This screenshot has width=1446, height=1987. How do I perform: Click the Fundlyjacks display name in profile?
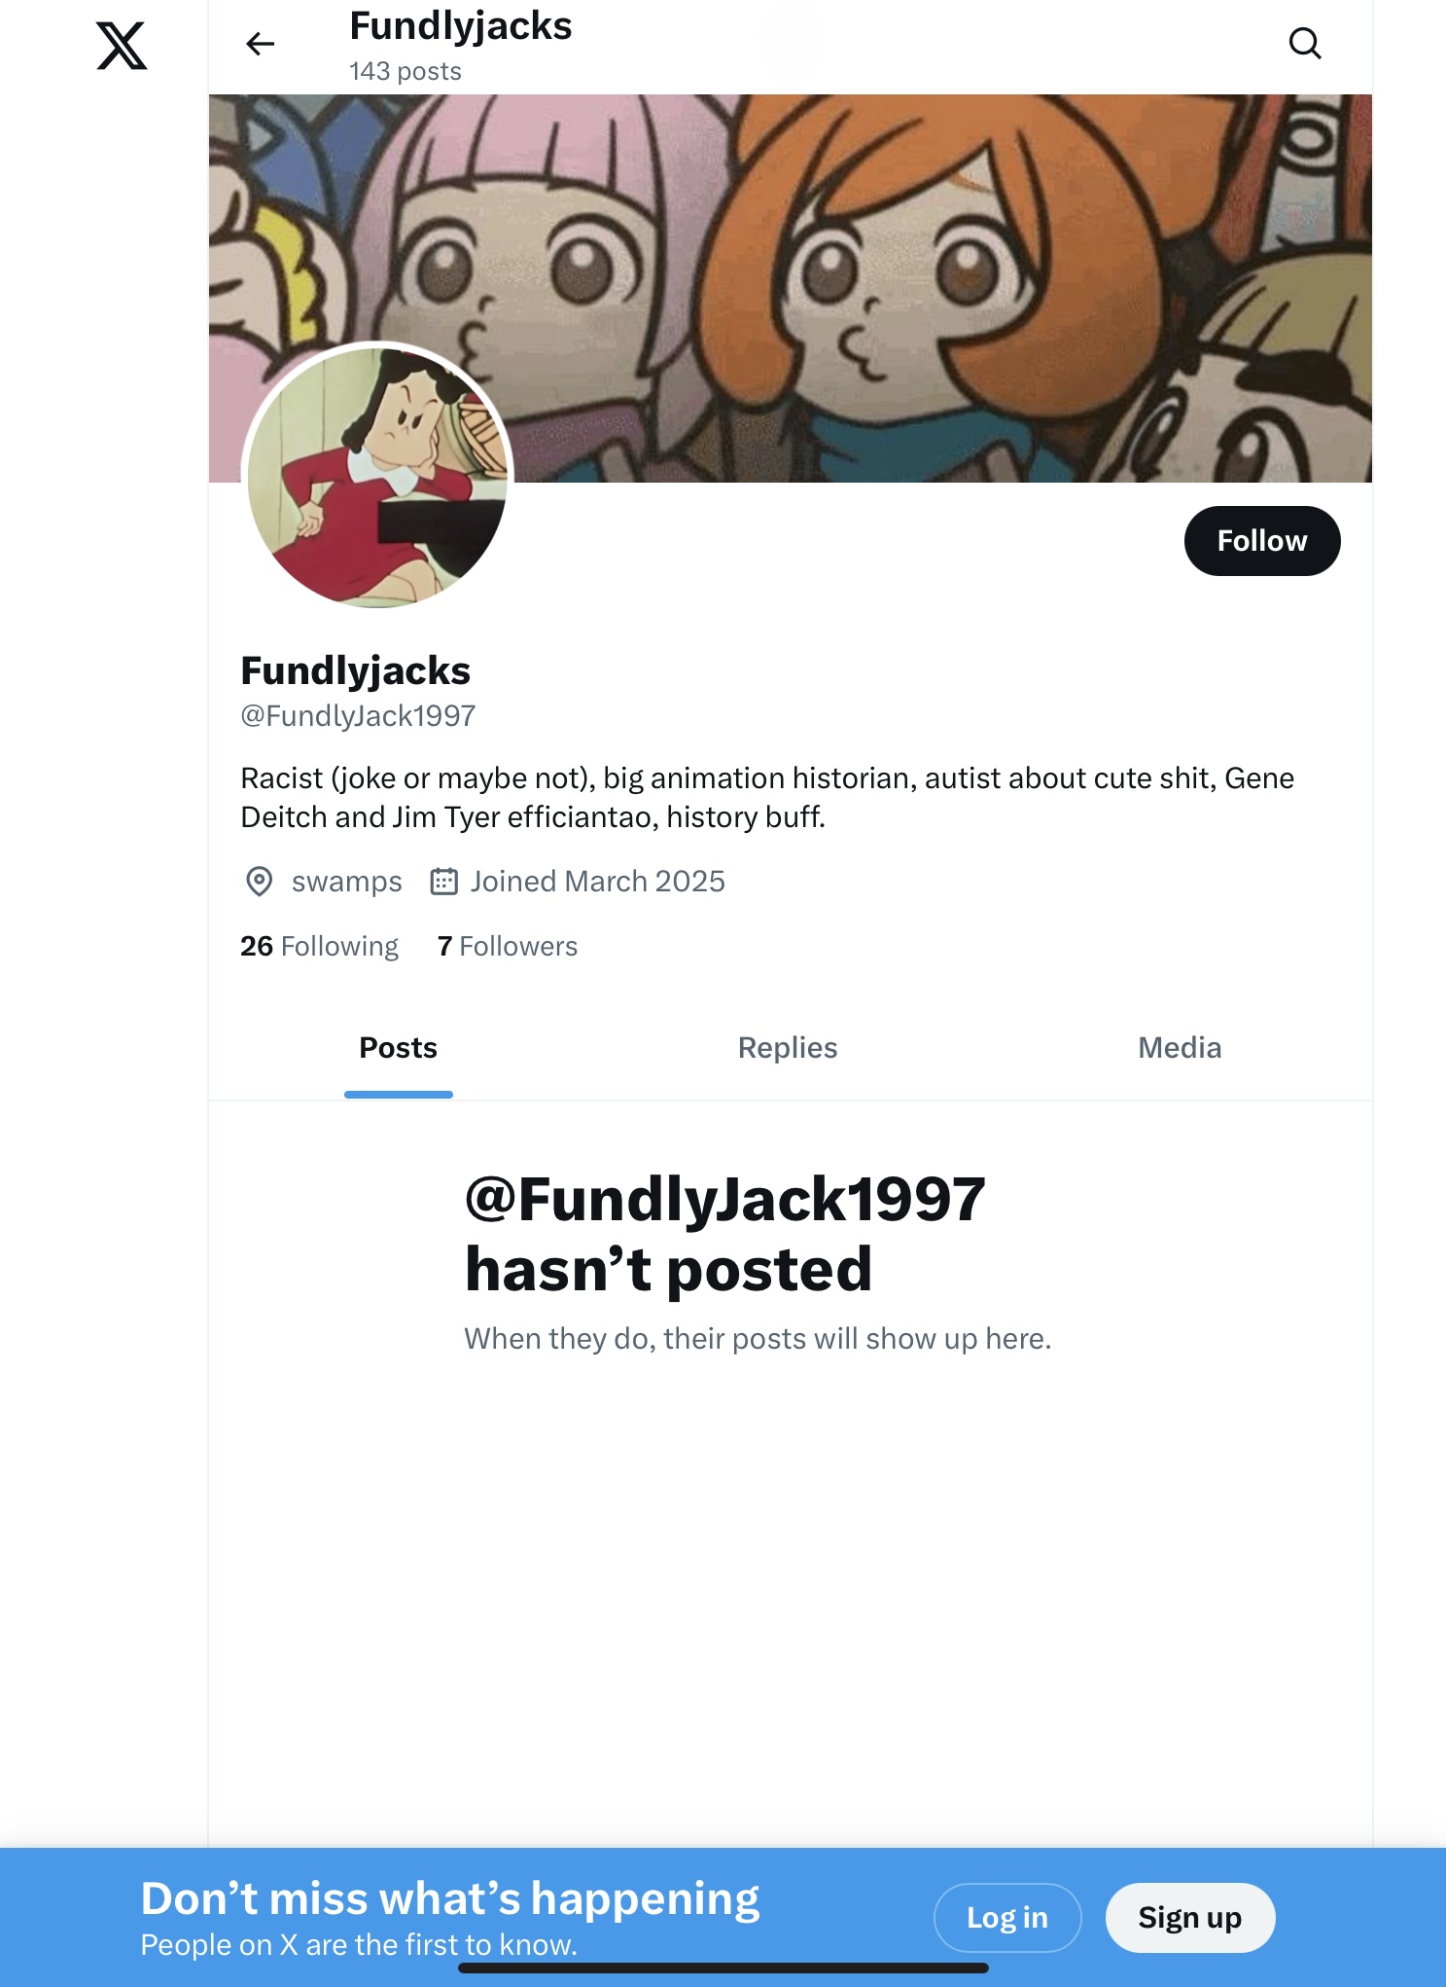[x=356, y=671]
